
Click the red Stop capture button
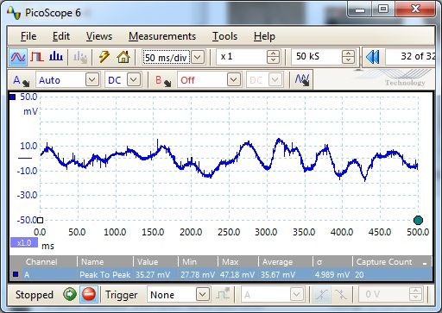(x=89, y=294)
